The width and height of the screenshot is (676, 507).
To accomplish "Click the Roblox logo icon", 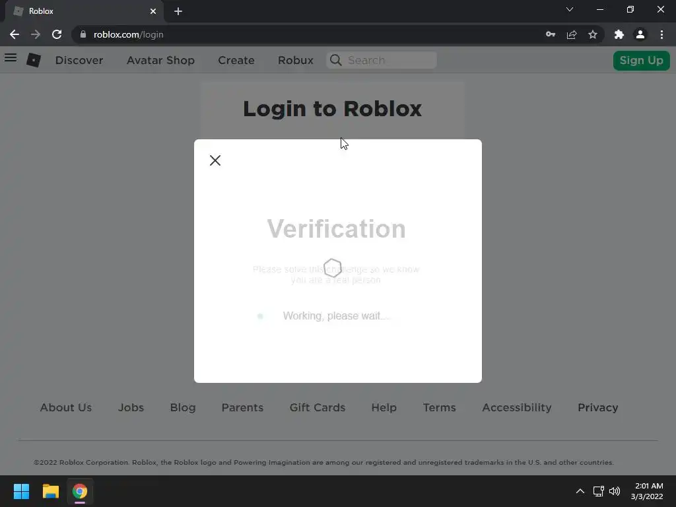I will [34, 60].
